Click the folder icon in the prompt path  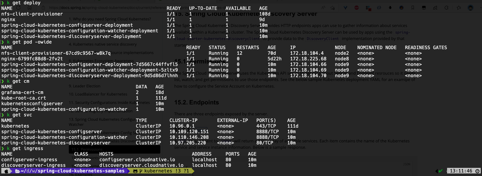click(x=18, y=171)
